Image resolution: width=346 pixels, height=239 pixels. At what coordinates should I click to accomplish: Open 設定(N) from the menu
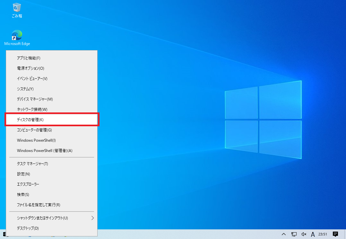[x=52, y=174]
